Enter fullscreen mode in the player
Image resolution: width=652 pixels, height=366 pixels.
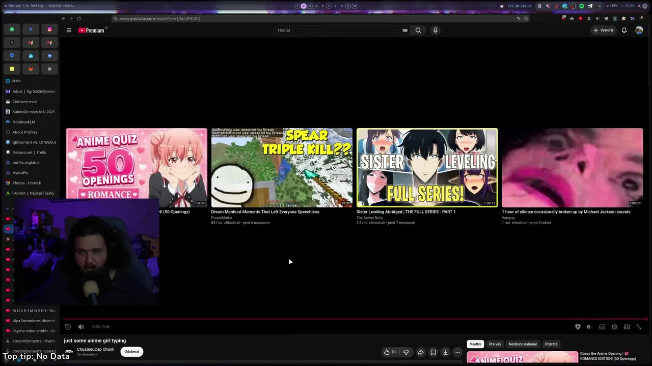tap(639, 327)
